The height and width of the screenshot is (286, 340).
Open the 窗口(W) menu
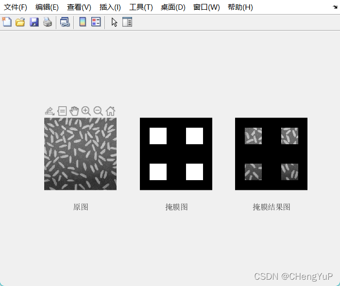[206, 7]
